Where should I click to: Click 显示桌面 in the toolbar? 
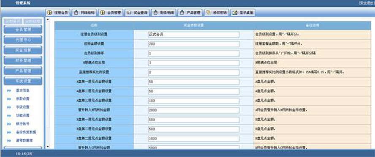point(243,13)
